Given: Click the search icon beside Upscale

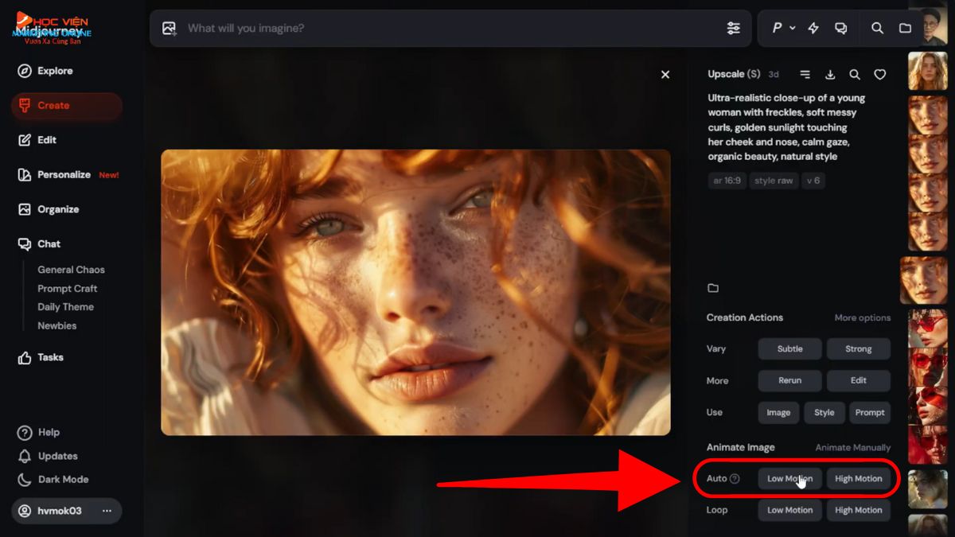Looking at the screenshot, I should tap(855, 74).
